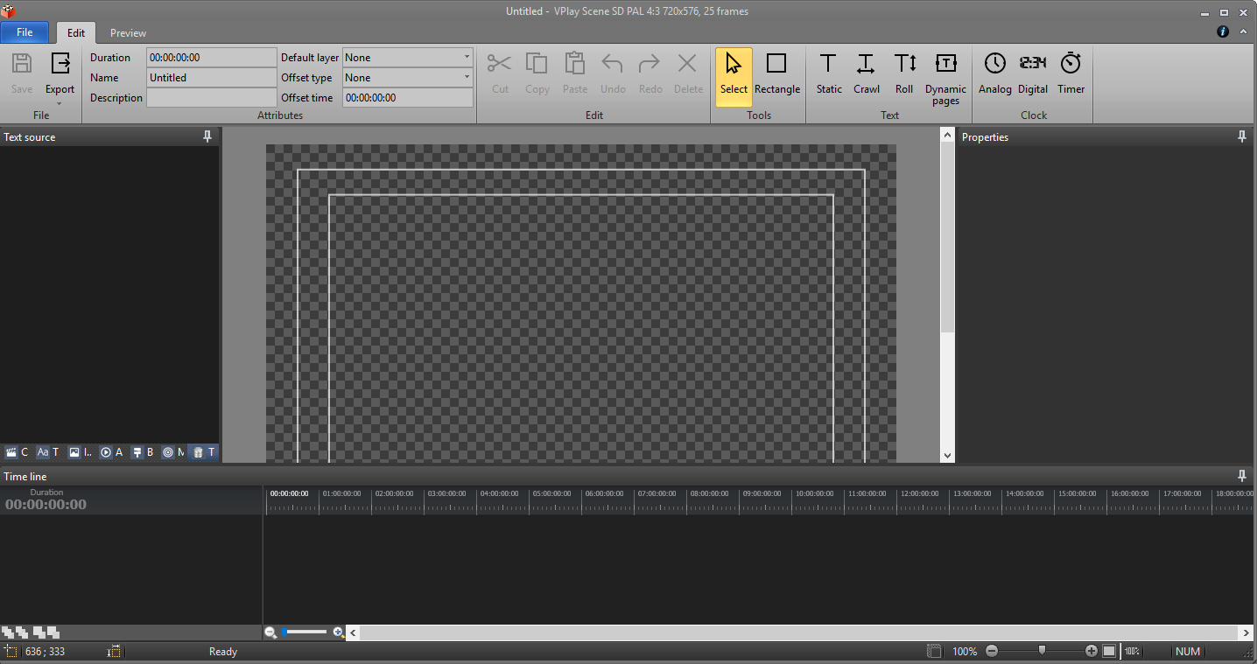Click the canvas vertical scrollbar thumb

tap(947, 236)
